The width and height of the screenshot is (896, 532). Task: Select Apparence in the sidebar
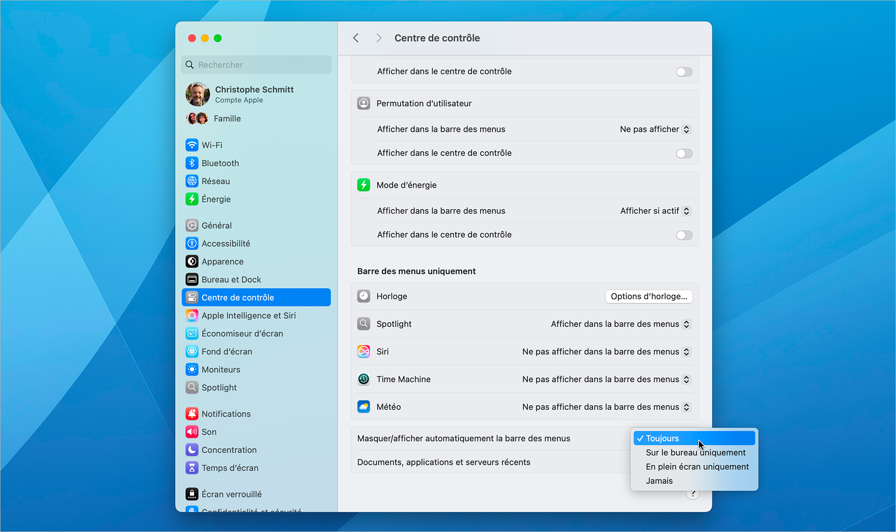click(x=222, y=261)
